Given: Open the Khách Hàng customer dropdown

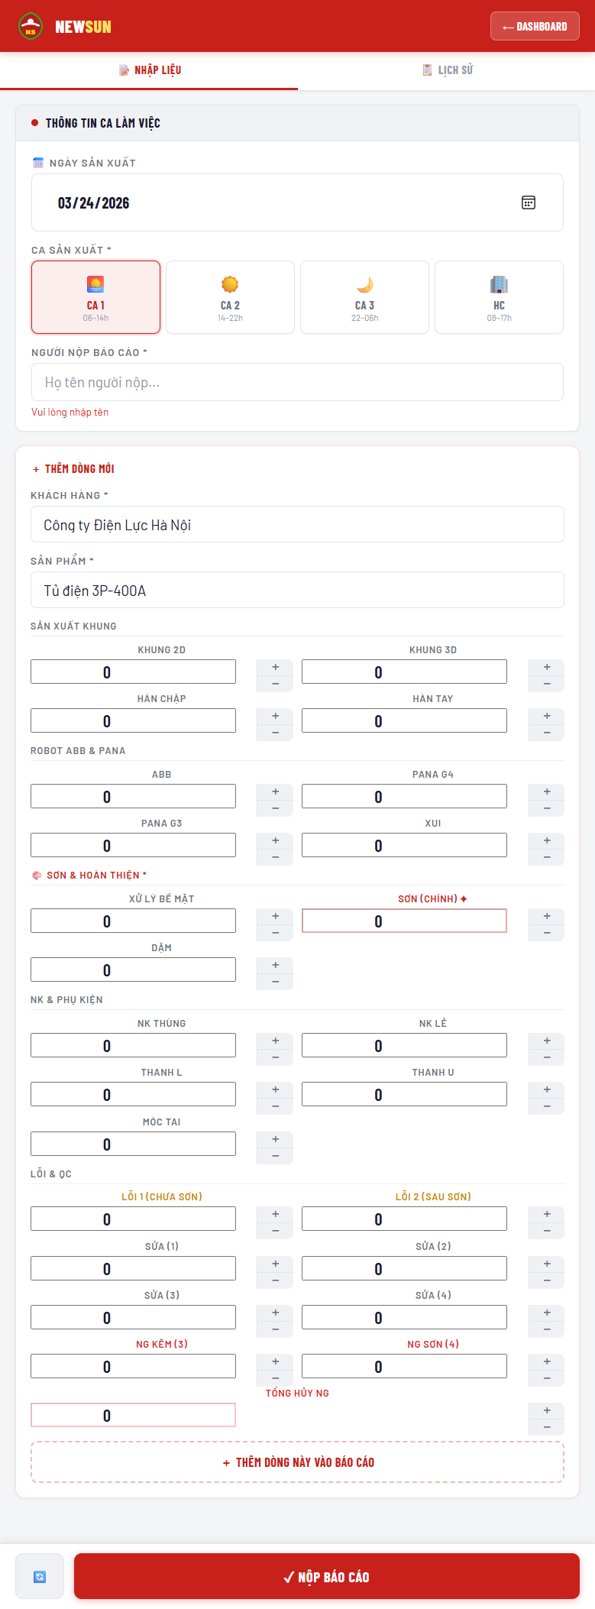Looking at the screenshot, I should [297, 525].
